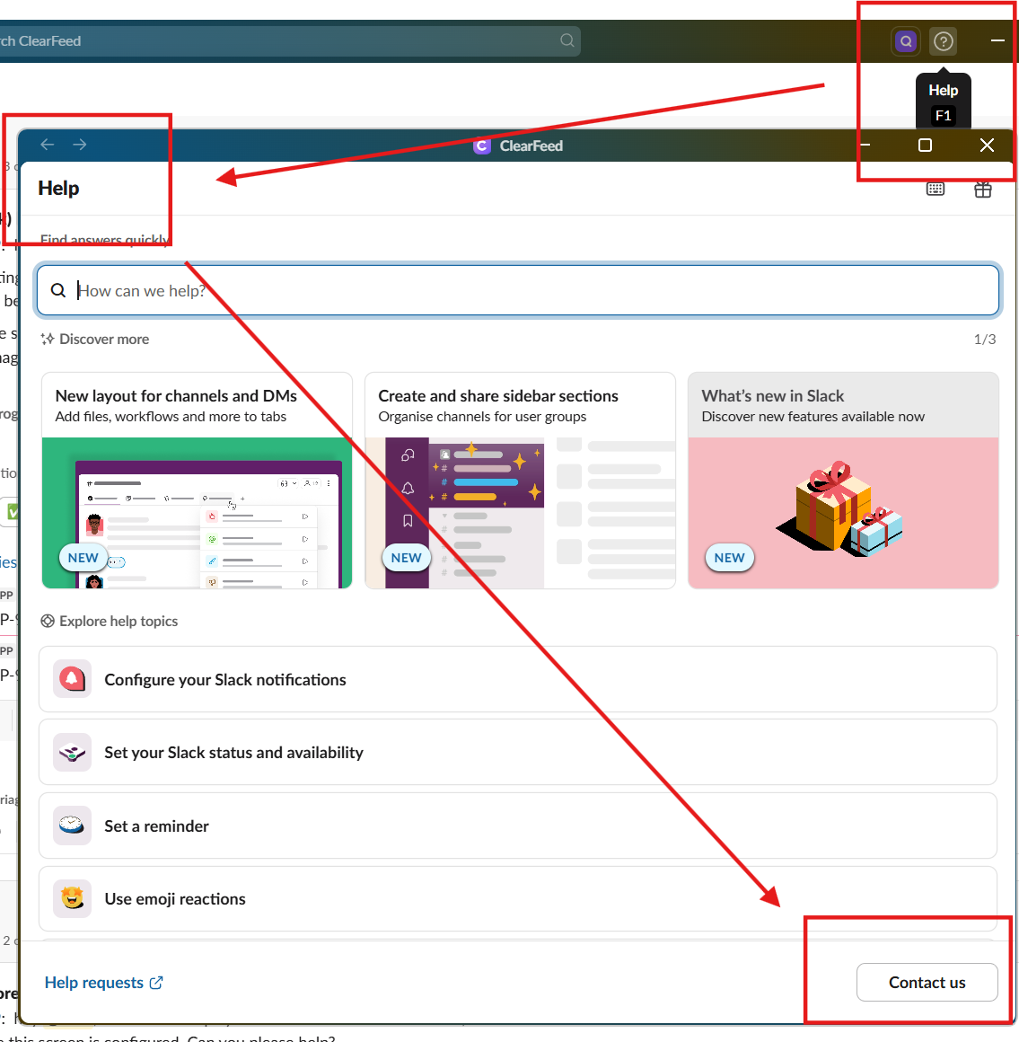This screenshot has height=1042, width=1019.
Task: Click NEW badge on sidebar sections card
Action: point(406,558)
